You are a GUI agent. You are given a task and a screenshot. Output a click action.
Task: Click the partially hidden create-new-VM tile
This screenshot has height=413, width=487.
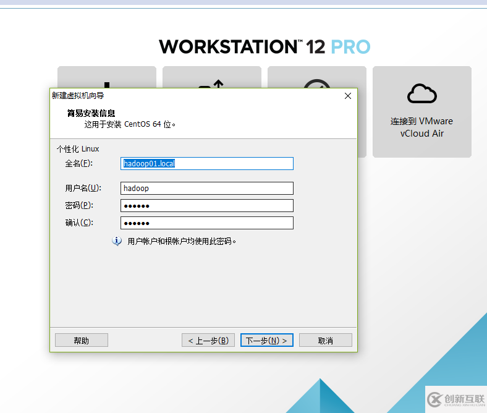coord(107,77)
